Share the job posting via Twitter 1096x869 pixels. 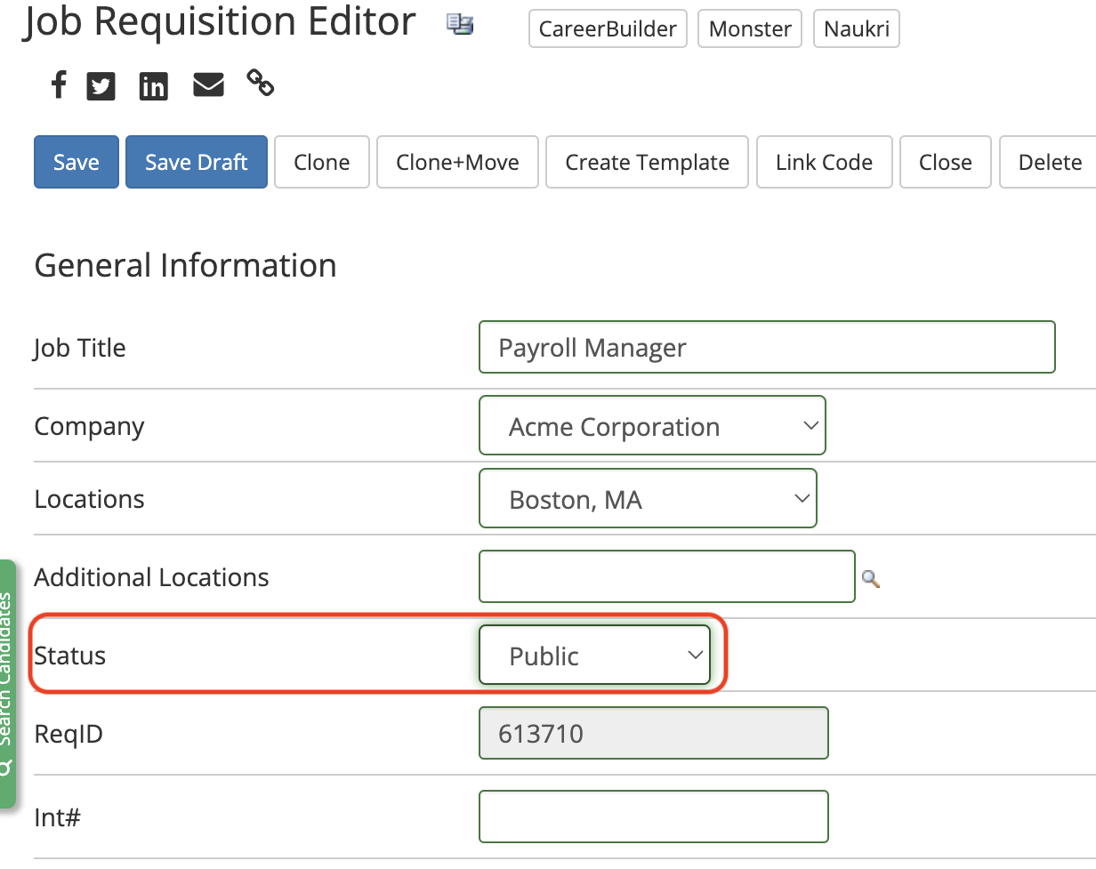[x=101, y=85]
